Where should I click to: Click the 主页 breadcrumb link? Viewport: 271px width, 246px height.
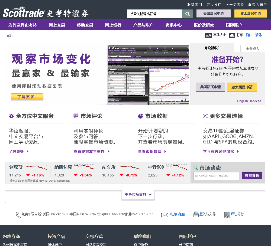click(10, 35)
